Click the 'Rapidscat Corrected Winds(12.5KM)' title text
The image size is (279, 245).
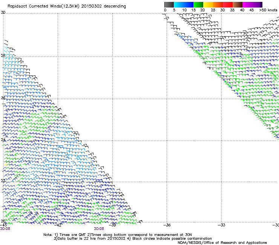[x=43, y=6]
